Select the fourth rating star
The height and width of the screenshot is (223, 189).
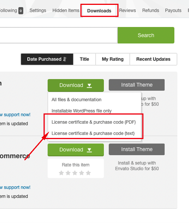click(81, 173)
